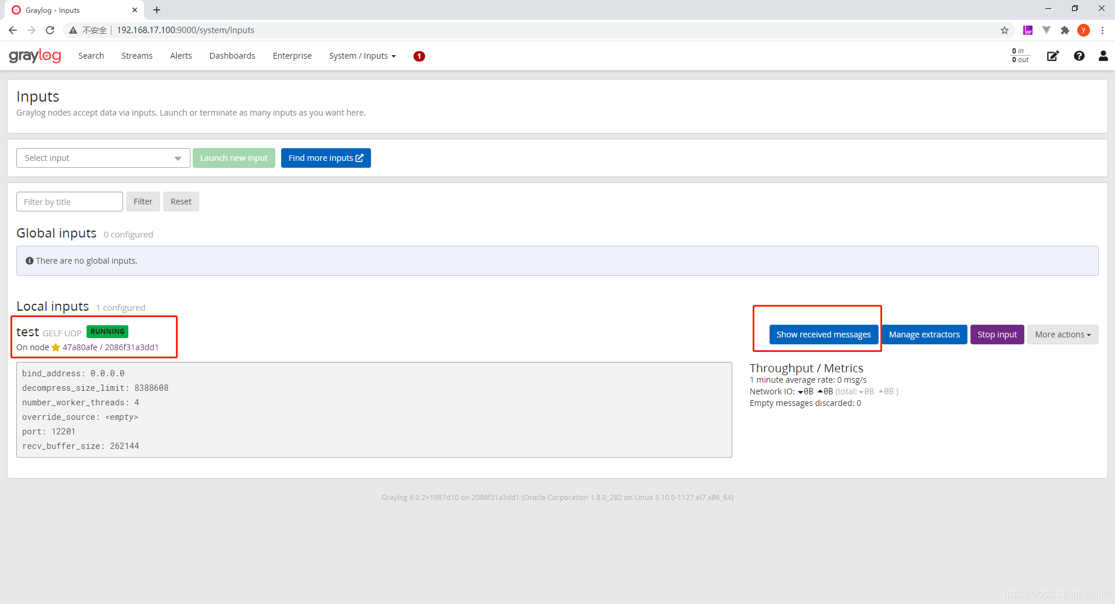Viewport: 1115px width, 604px height.
Task: Close the Graylog - Inputs tab
Action: pyautogui.click(x=135, y=10)
